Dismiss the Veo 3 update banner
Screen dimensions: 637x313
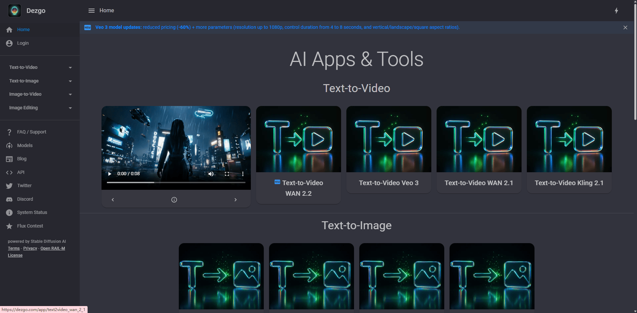pos(625,27)
